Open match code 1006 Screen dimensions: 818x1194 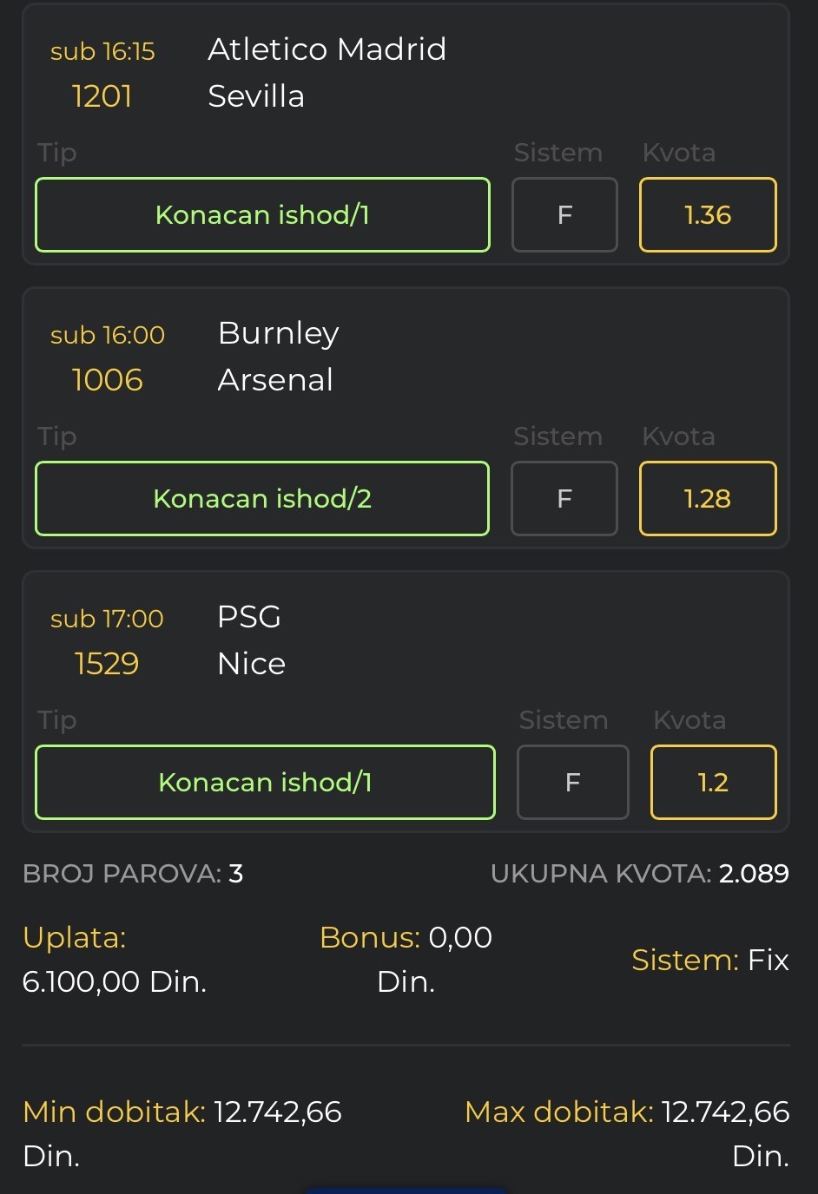click(108, 380)
